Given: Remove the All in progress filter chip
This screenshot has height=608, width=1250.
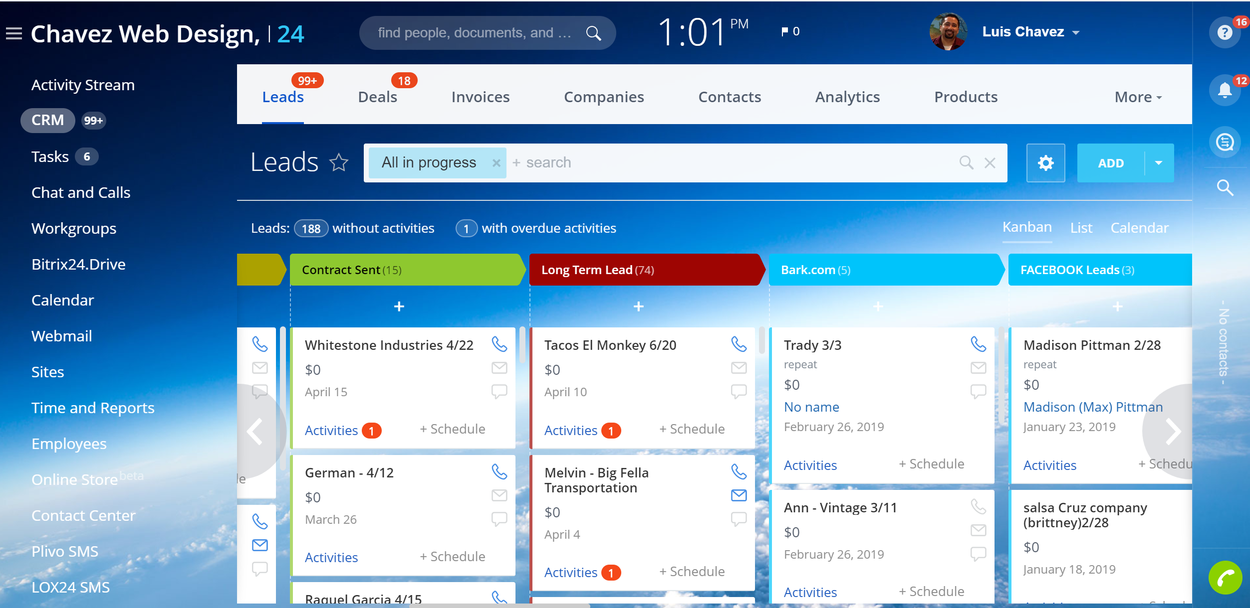Looking at the screenshot, I should 496,163.
